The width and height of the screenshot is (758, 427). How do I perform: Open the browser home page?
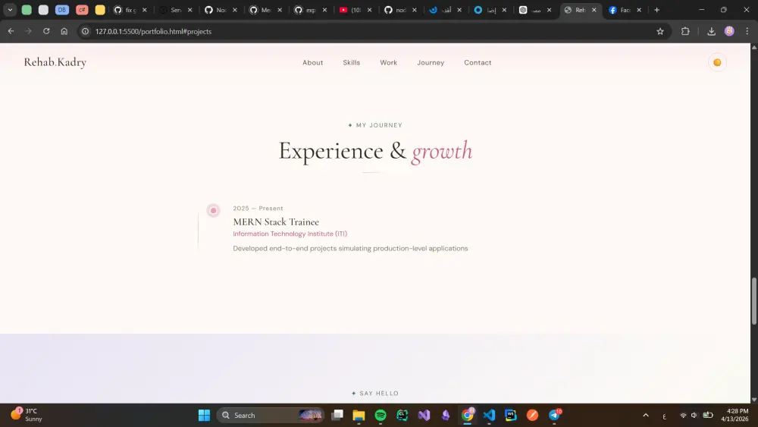64,31
